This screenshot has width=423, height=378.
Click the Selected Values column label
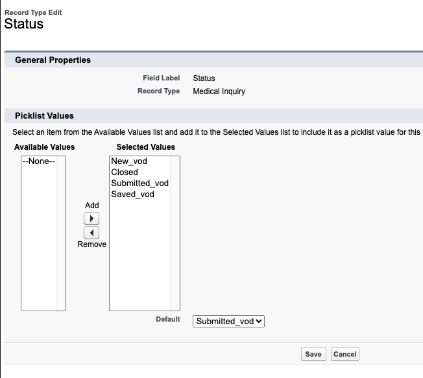145,147
